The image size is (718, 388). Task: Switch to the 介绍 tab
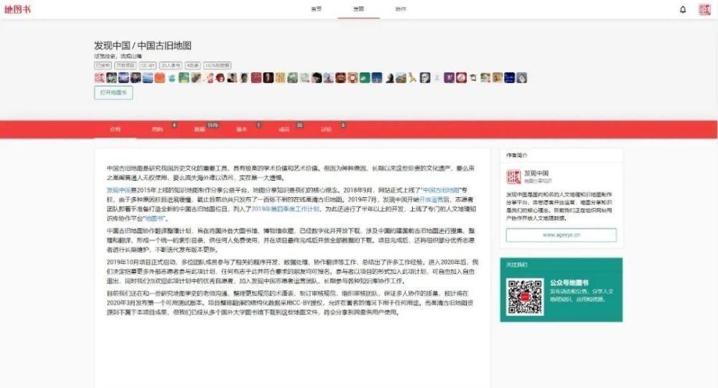tap(115, 130)
